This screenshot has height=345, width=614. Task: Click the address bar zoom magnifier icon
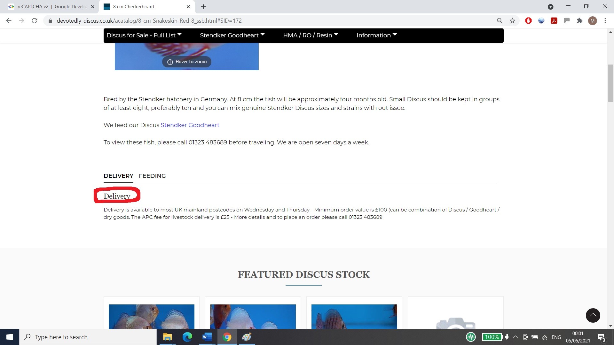500,21
